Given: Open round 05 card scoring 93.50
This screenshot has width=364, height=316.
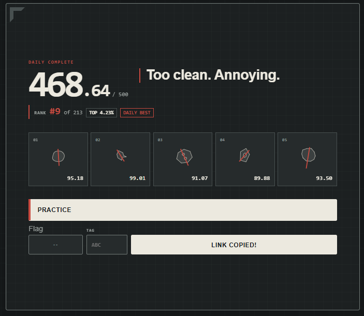Looking at the screenshot, I should coord(307,159).
